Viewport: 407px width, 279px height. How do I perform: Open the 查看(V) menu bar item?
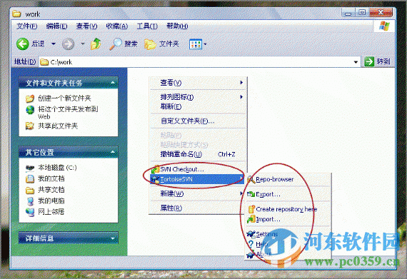pyautogui.click(x=86, y=26)
